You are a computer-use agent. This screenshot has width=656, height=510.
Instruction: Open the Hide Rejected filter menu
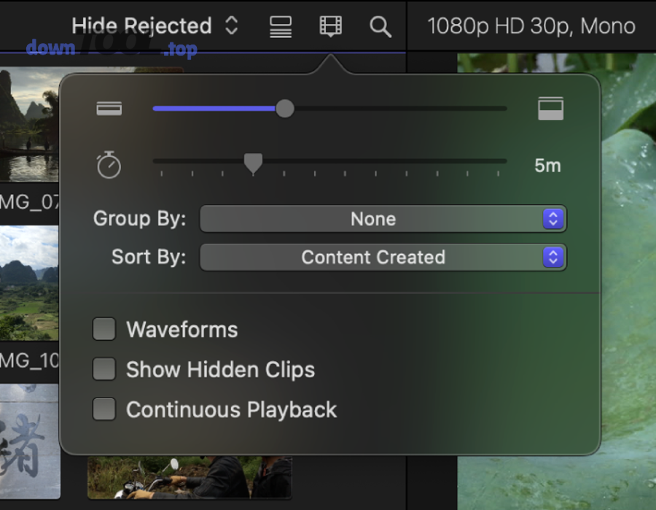pos(152,26)
